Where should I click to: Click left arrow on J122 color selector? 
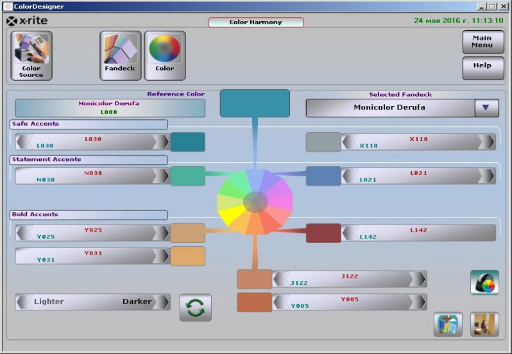point(280,279)
